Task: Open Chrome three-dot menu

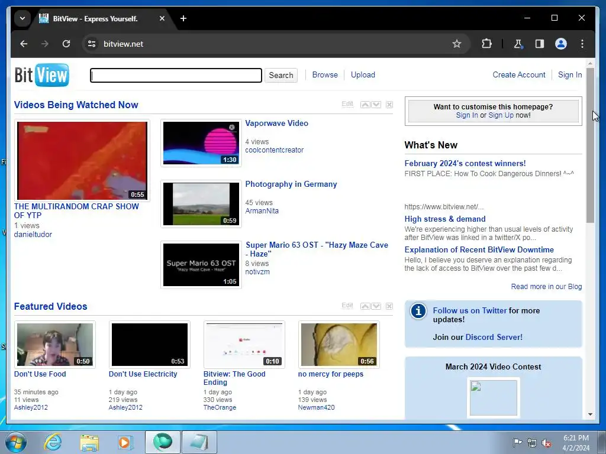Action: pyautogui.click(x=582, y=44)
